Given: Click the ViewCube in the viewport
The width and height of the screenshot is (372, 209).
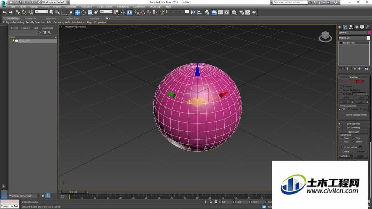Looking at the screenshot, I should 325,36.
